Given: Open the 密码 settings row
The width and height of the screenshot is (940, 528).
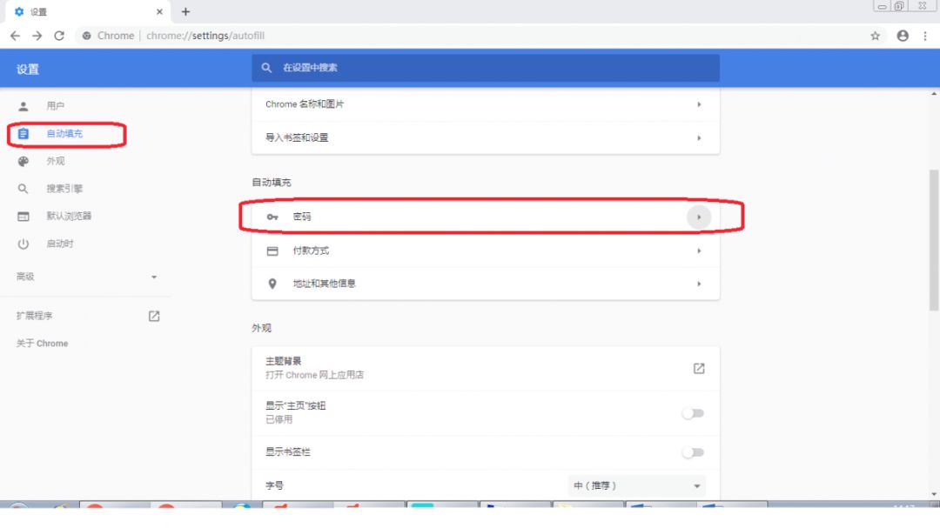Looking at the screenshot, I should 486,217.
